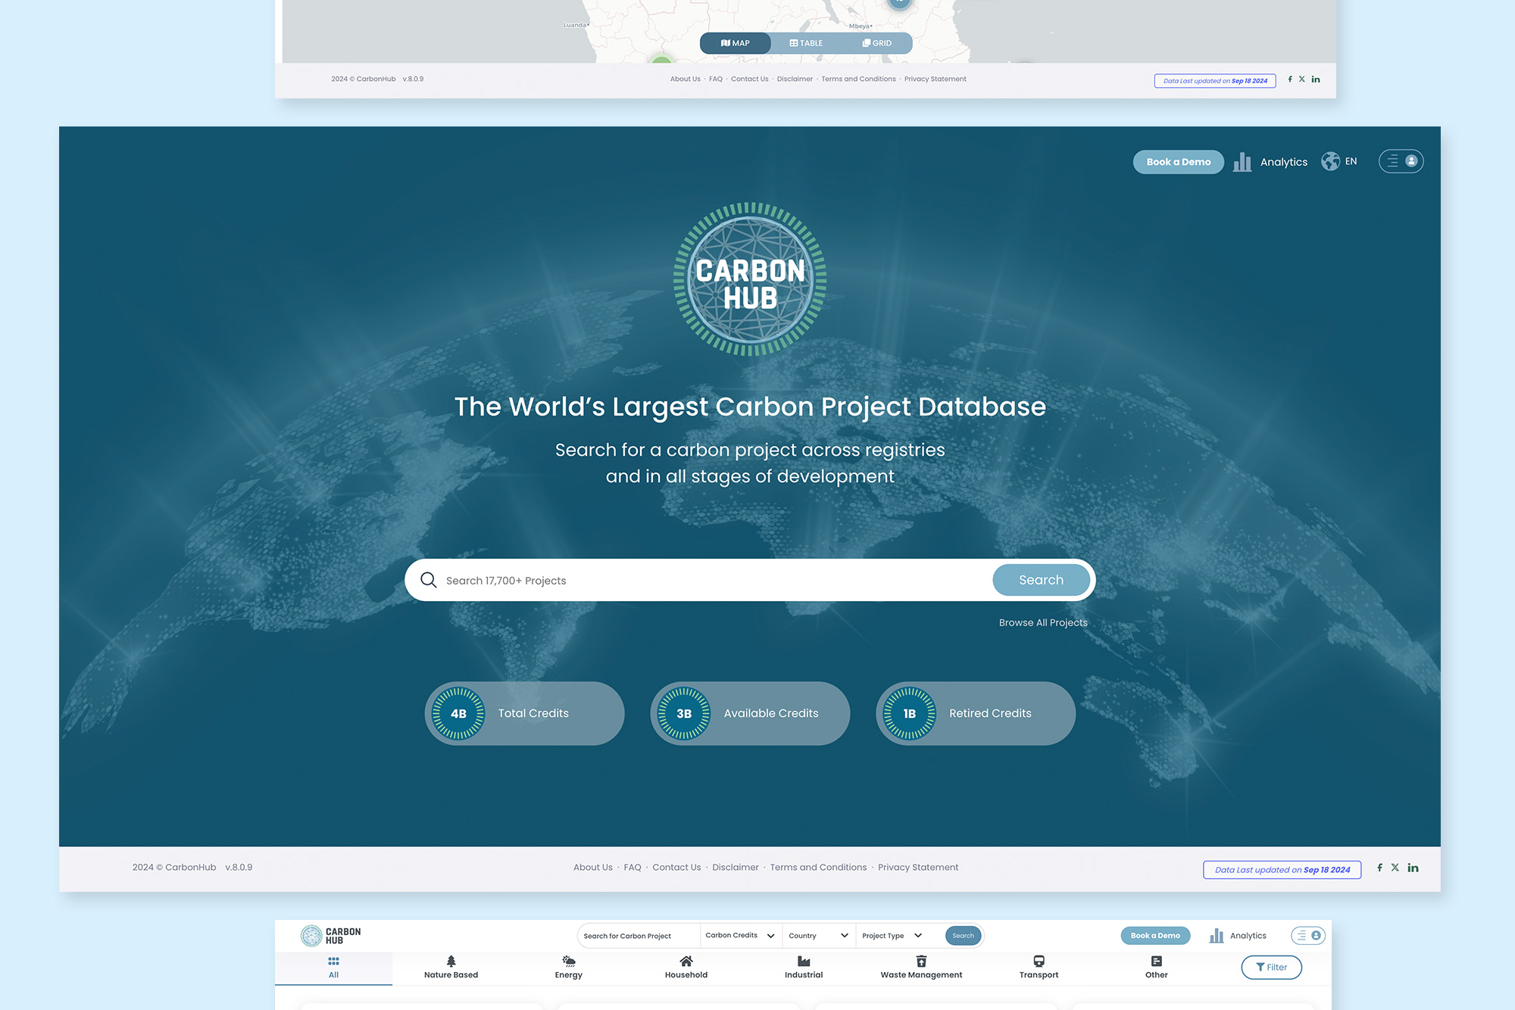Open LinkedIn icon in main footer

click(x=1413, y=868)
